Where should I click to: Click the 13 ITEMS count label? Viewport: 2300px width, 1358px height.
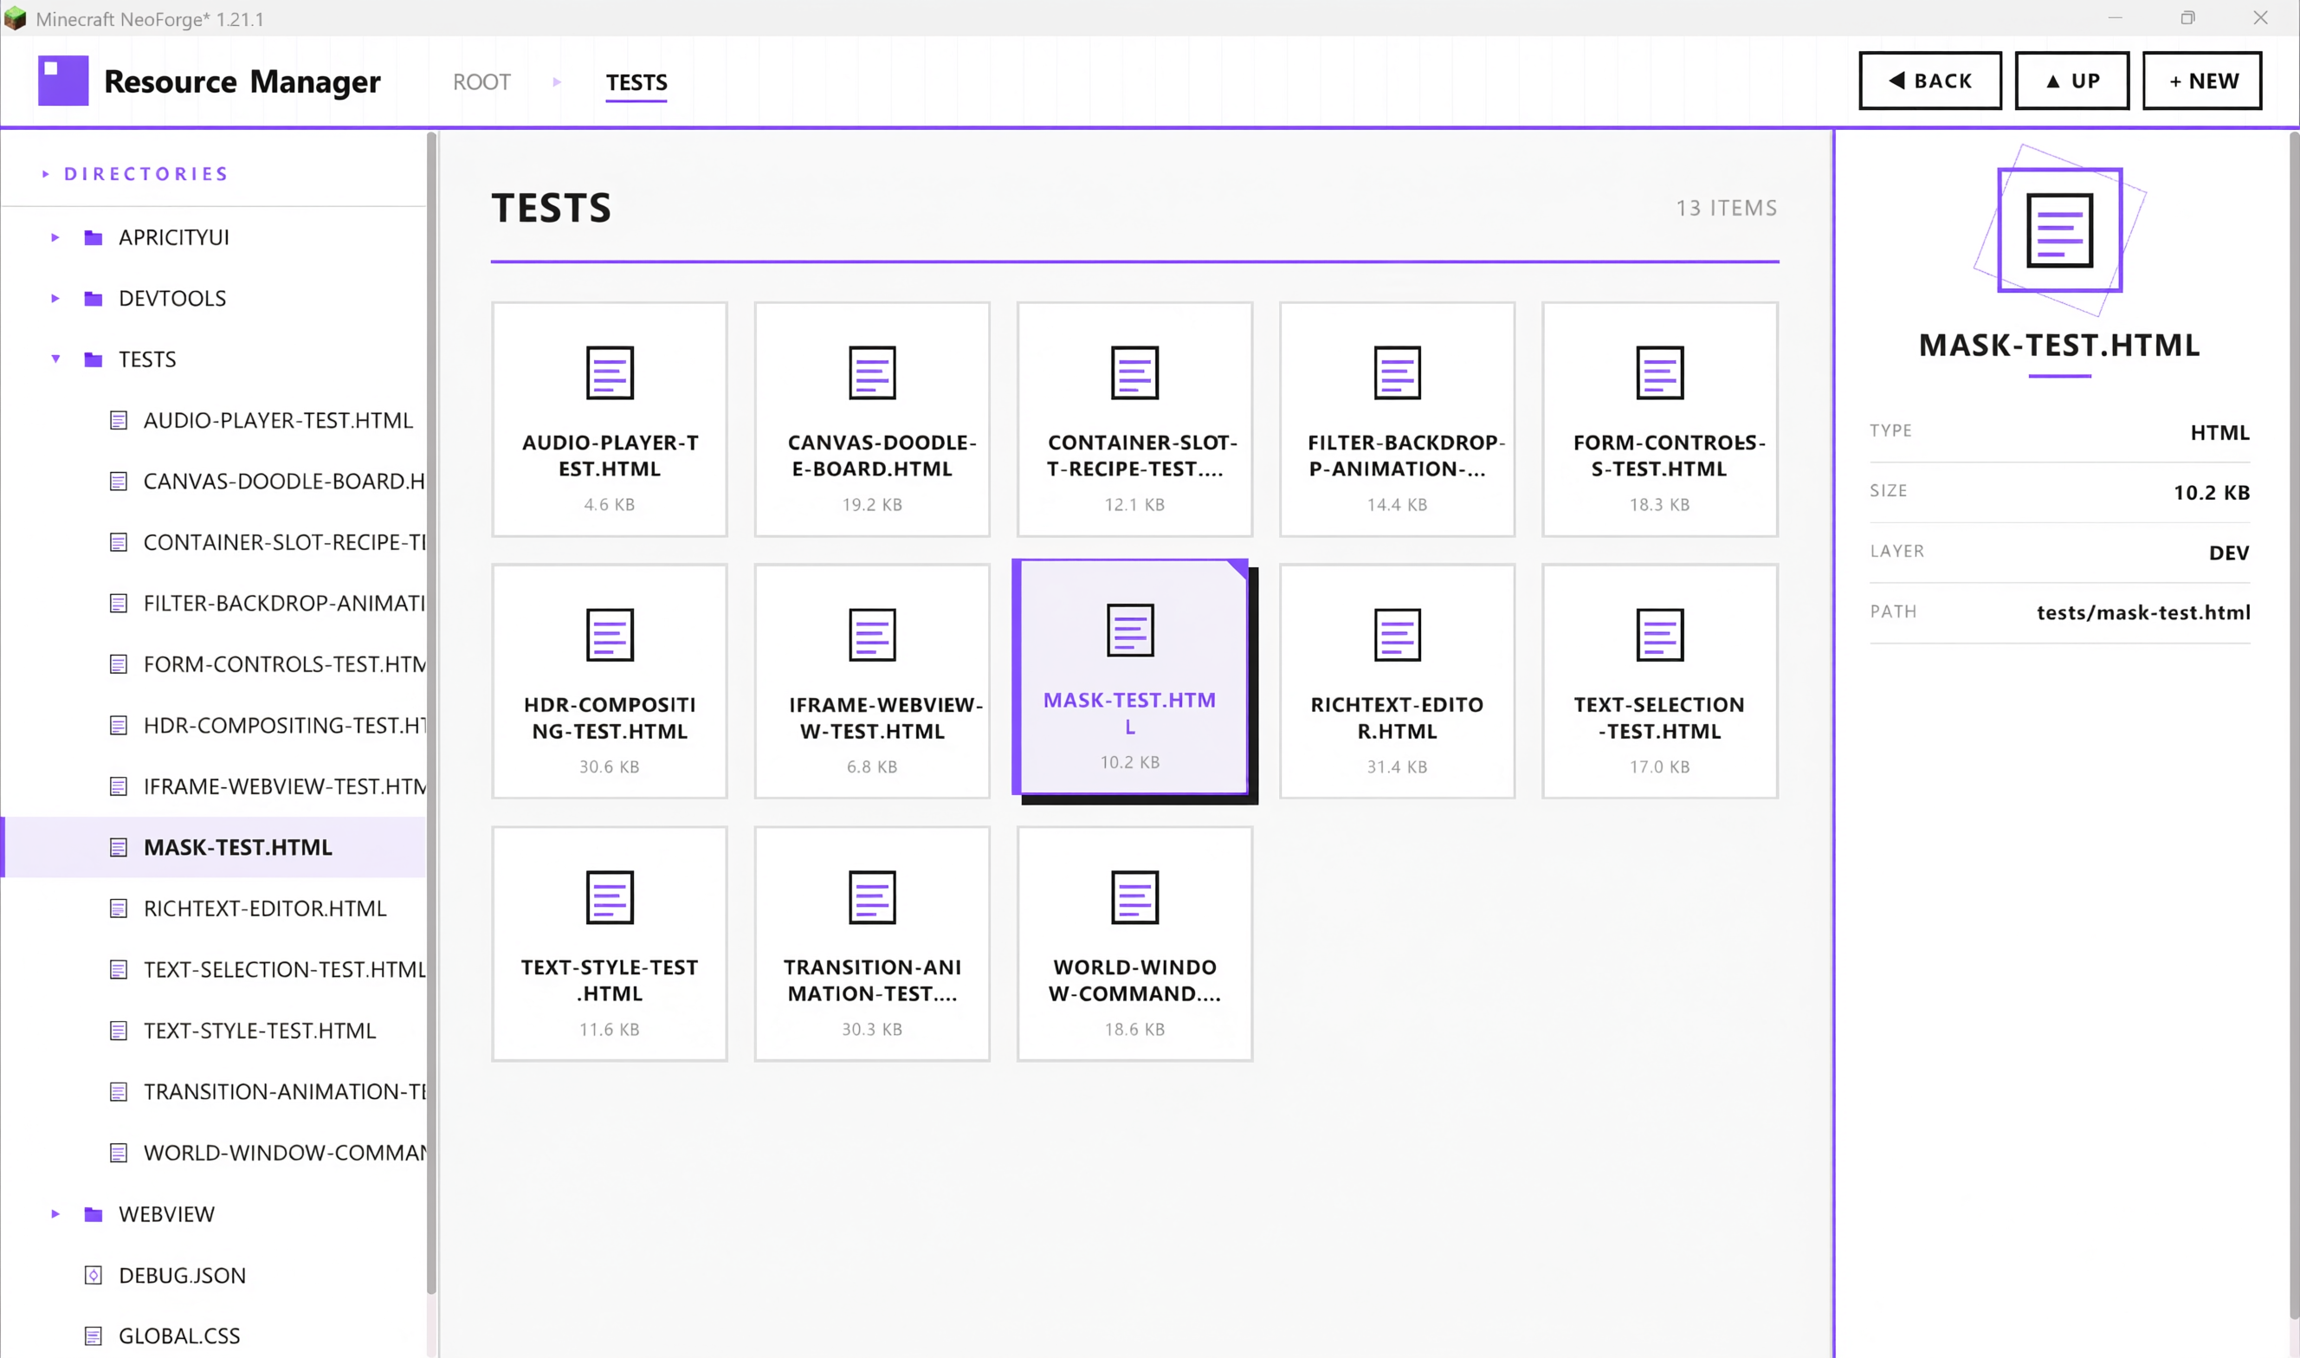click(x=1727, y=209)
